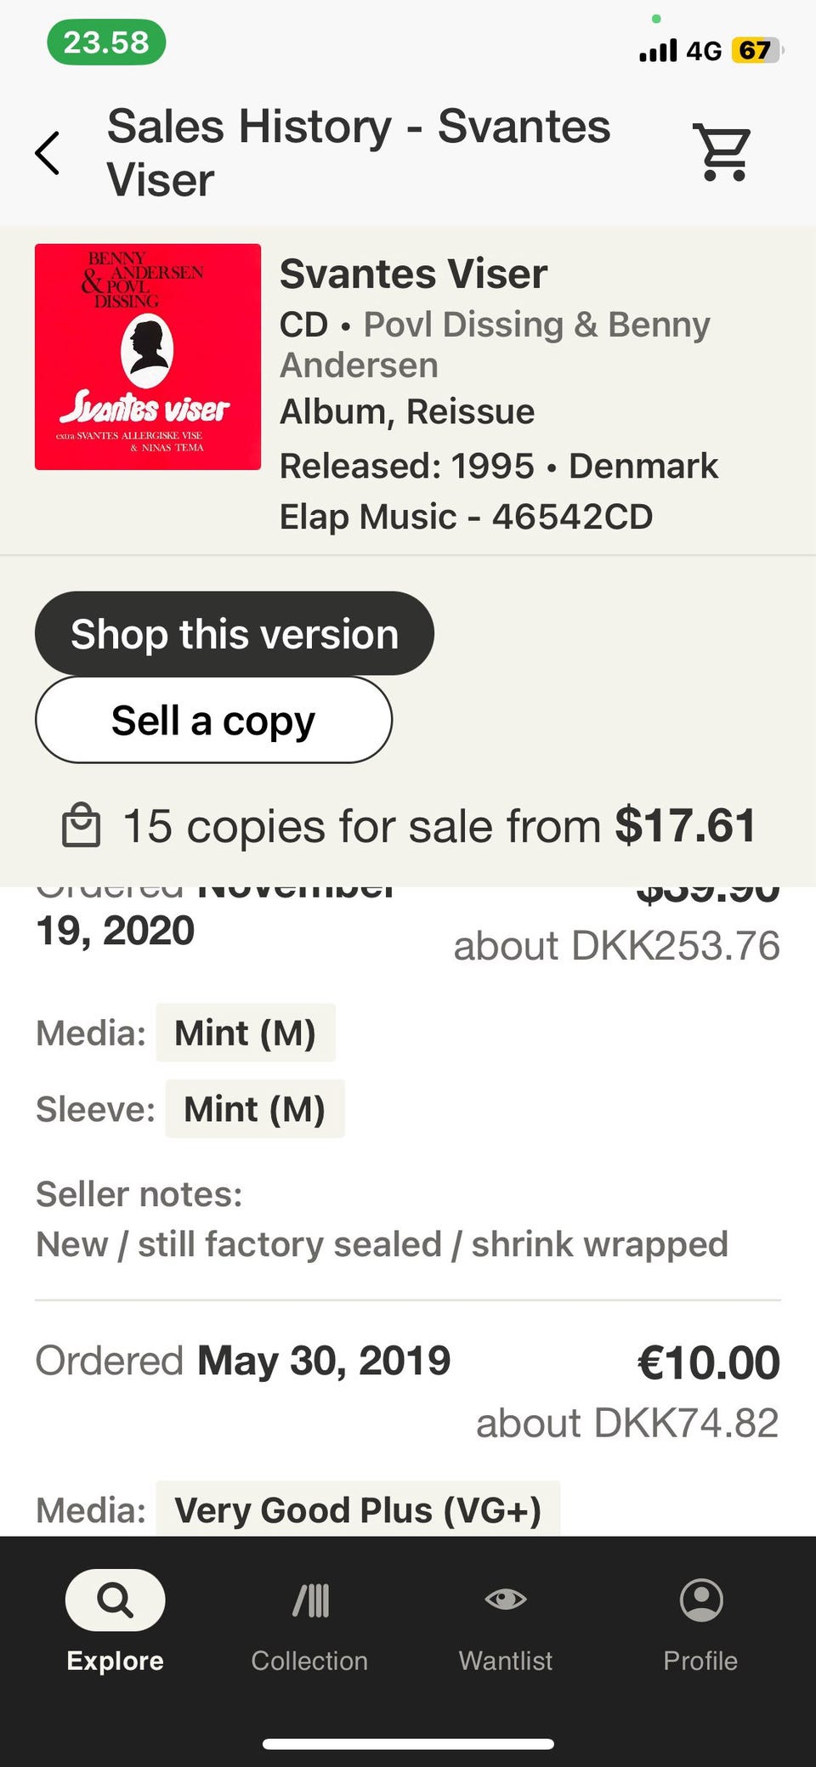Viewport: 816px width, 1767px height.
Task: Tap the Explore search icon
Action: (x=115, y=1600)
